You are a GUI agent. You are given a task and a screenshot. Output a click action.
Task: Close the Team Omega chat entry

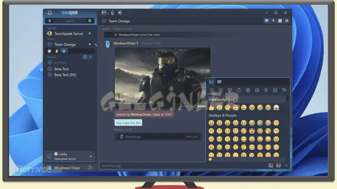pos(90,44)
